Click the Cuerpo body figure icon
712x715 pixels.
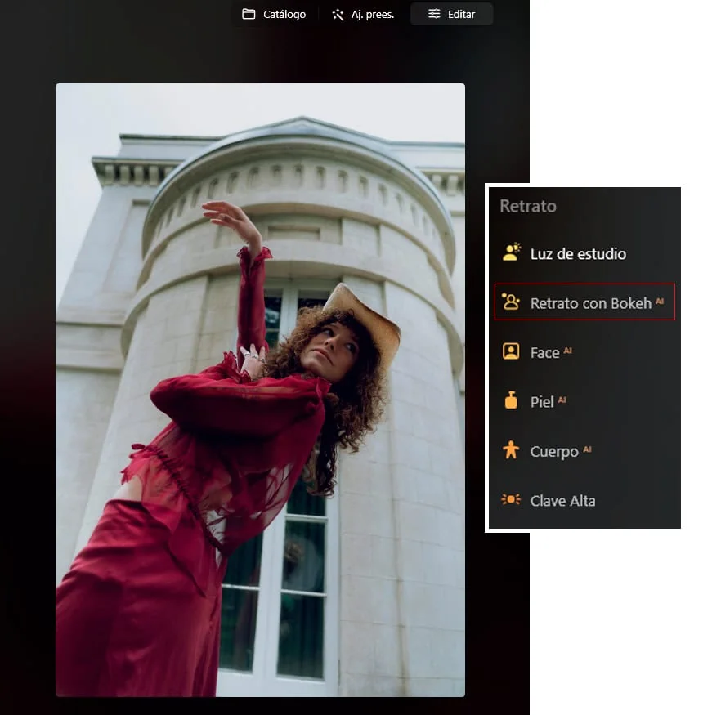point(511,449)
